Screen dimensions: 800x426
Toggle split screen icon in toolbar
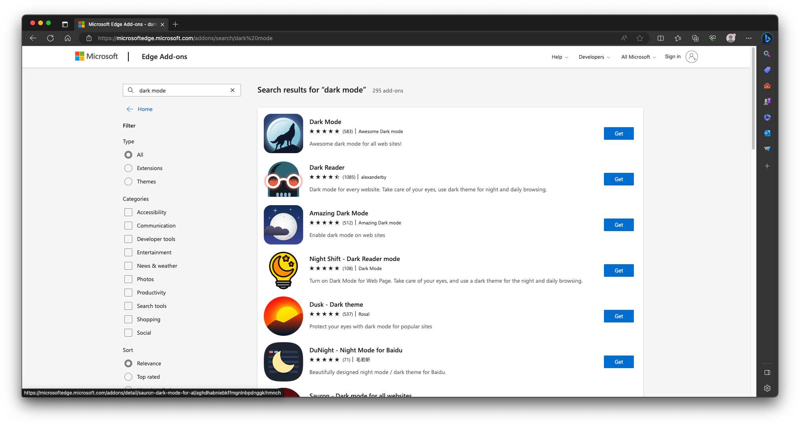click(661, 38)
